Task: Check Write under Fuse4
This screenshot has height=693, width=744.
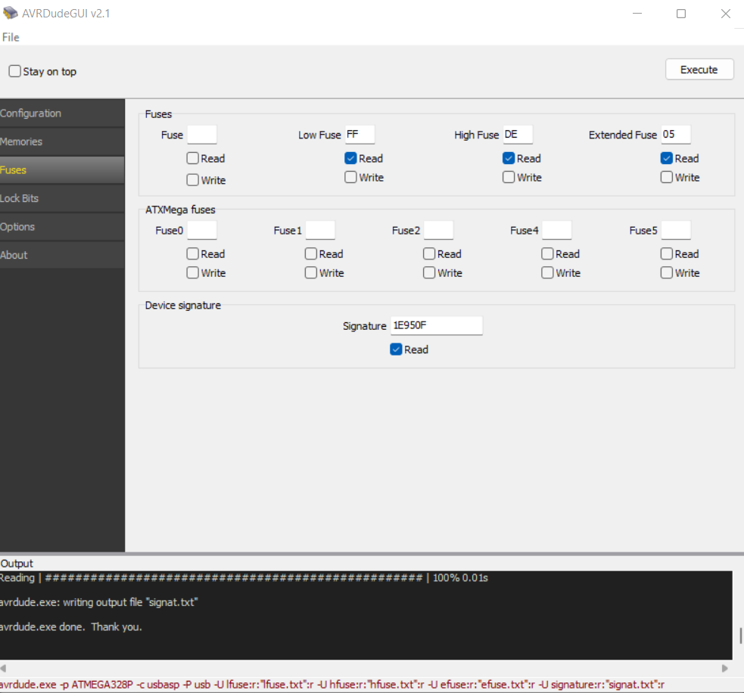Action: point(547,273)
